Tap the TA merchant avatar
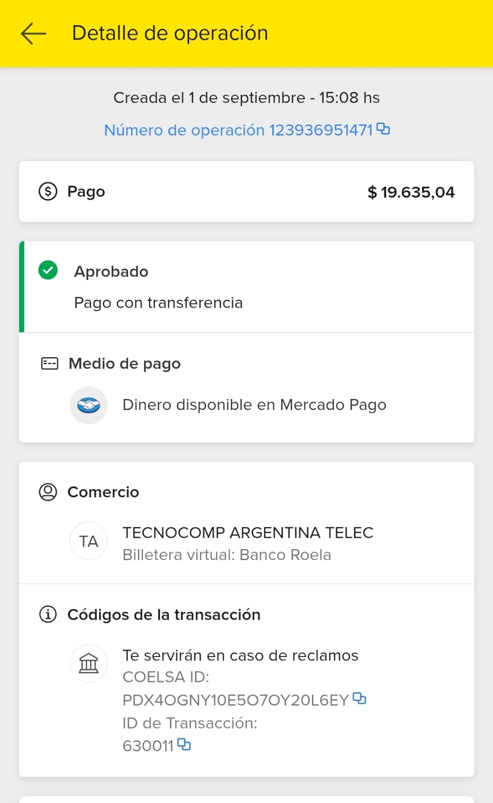 coord(89,541)
